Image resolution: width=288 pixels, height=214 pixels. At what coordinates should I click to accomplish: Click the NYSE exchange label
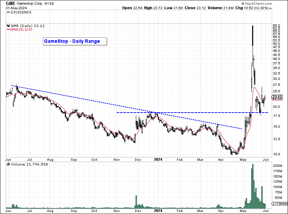[49, 4]
